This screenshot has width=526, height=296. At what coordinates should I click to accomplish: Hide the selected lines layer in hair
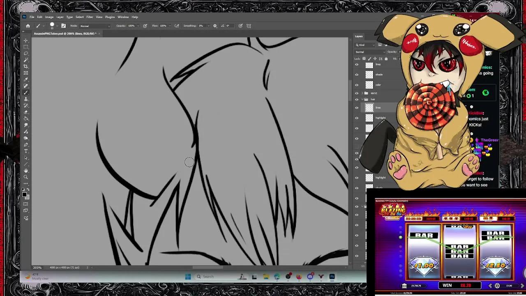pos(357,108)
